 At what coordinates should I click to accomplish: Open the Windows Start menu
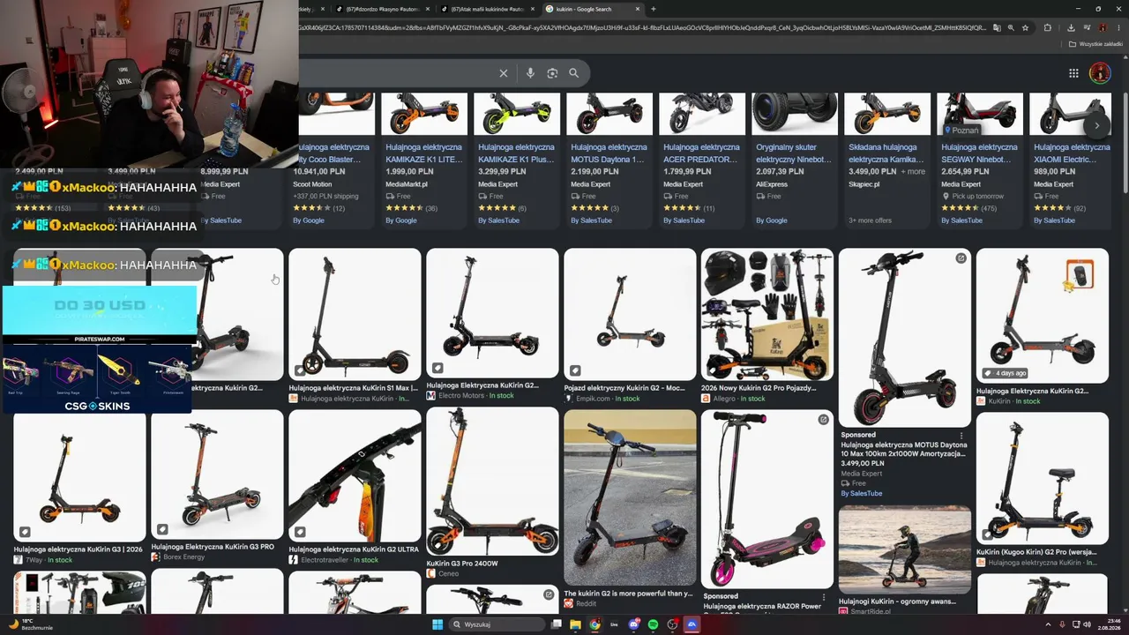click(x=437, y=624)
